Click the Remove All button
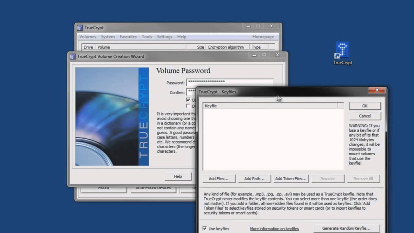 click(x=363, y=179)
